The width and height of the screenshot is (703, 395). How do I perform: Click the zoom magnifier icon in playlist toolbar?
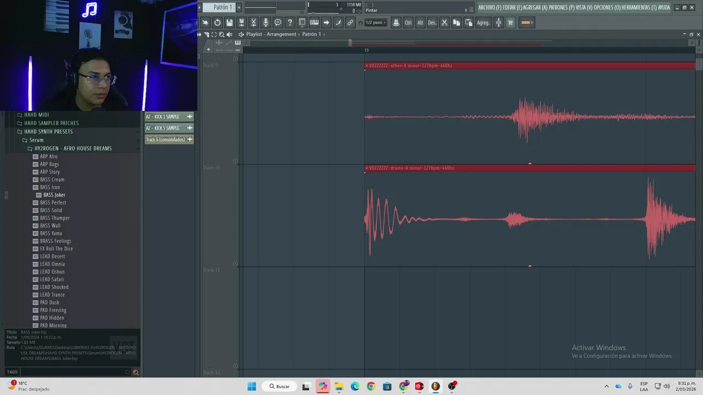222,34
